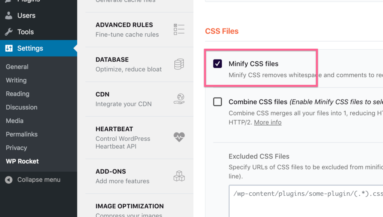Go to Permalinks settings

[x=22, y=134]
